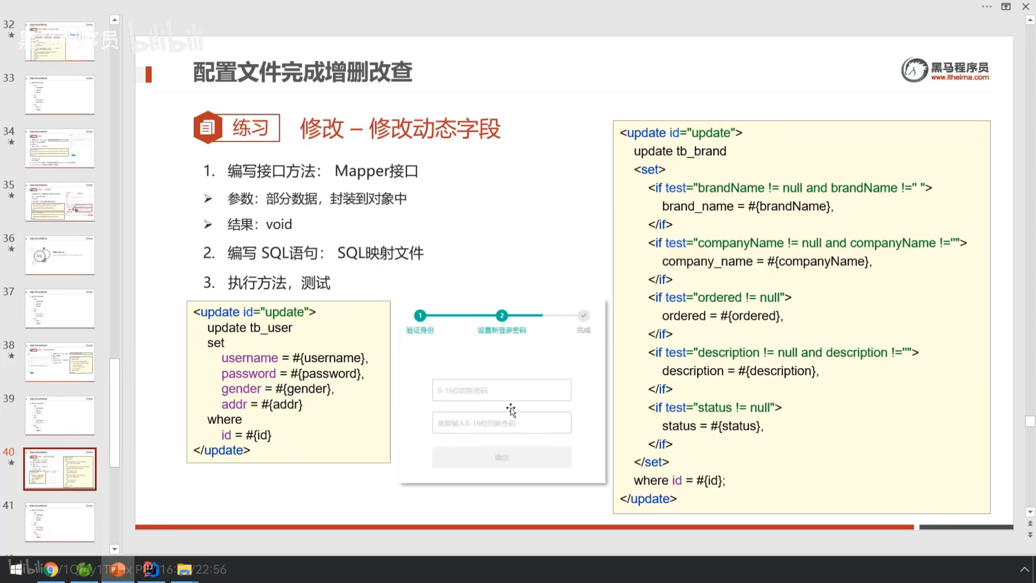Click main slide area scroll-down arrow
This screenshot has height=583, width=1036.
tap(1030, 512)
